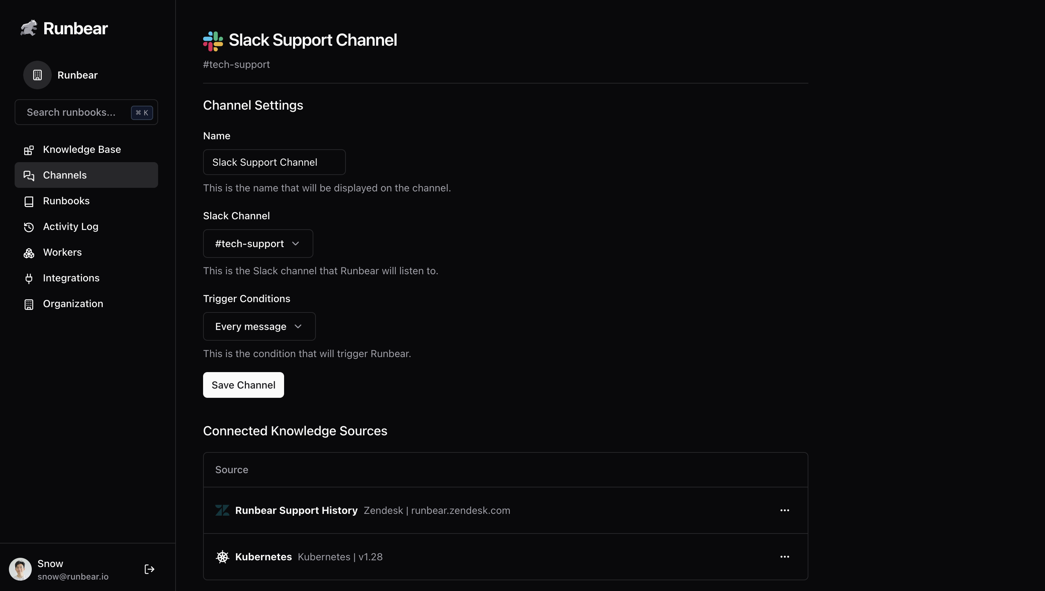Viewport: 1045px width, 591px height.
Task: Click the Kubernetes wheel icon
Action: click(222, 556)
